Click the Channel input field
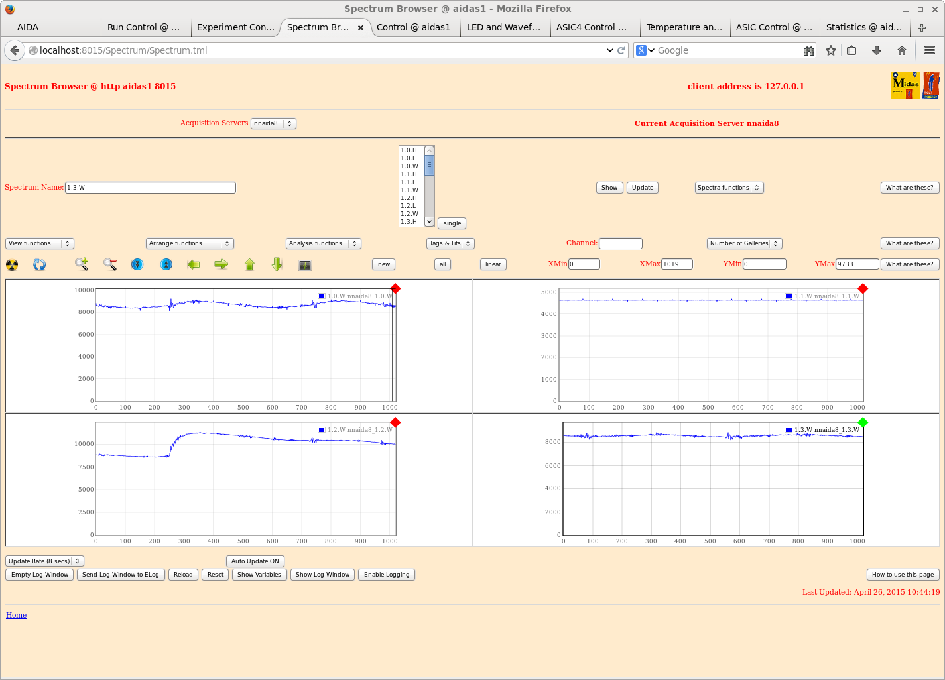This screenshot has height=680, width=945. pyautogui.click(x=621, y=243)
